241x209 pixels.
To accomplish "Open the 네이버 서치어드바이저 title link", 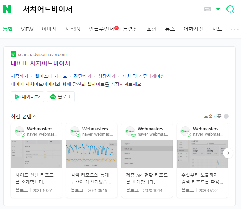I will coord(40,64).
